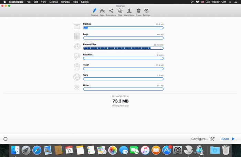
Task: Open the Help menu
Action: coord(75,2)
